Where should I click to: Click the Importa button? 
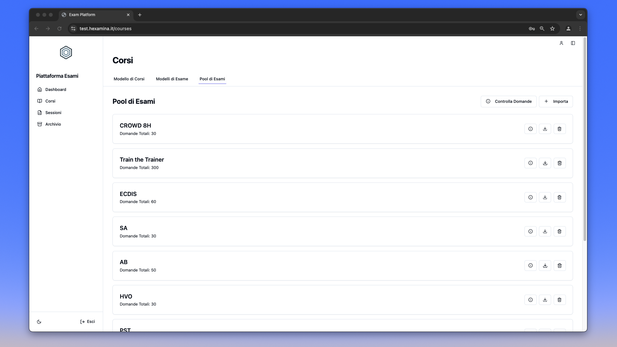pos(556,102)
